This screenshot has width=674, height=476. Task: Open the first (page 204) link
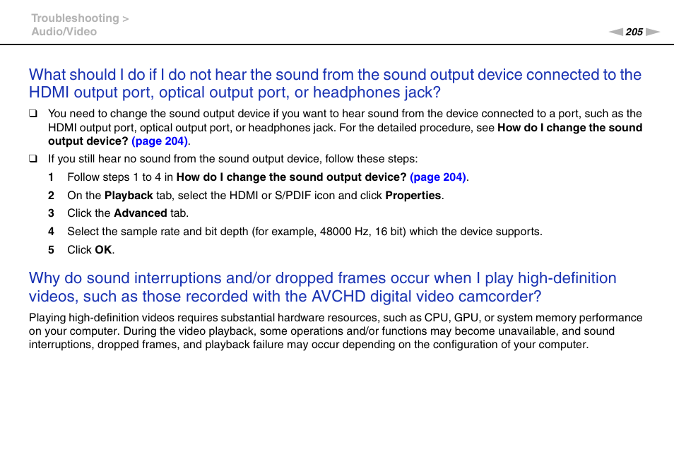pos(159,141)
